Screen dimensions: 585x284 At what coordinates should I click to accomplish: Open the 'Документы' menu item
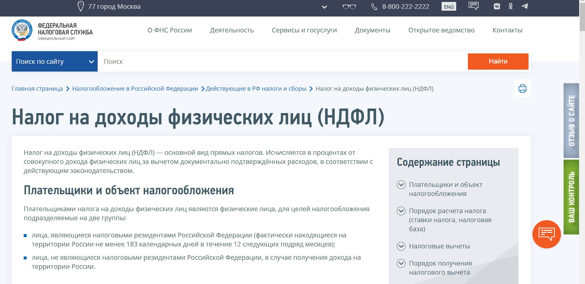tap(372, 30)
